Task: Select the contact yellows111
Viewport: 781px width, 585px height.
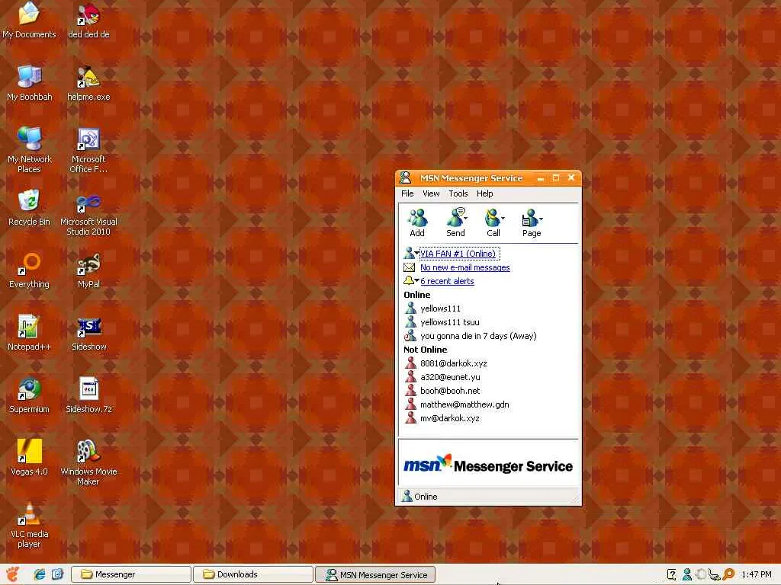Action: 440,308
